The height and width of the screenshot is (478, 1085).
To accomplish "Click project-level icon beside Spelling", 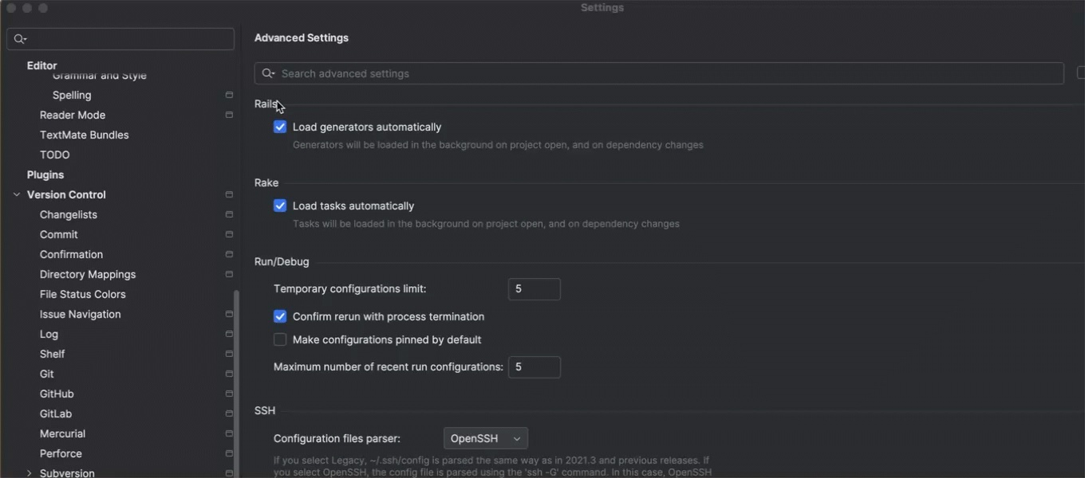I will click(229, 95).
